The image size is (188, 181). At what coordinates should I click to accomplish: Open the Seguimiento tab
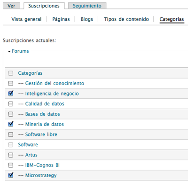[x=87, y=6]
